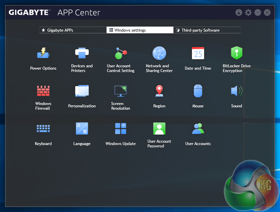Open Personalization settings
The image size is (280, 212).
[x=82, y=91]
